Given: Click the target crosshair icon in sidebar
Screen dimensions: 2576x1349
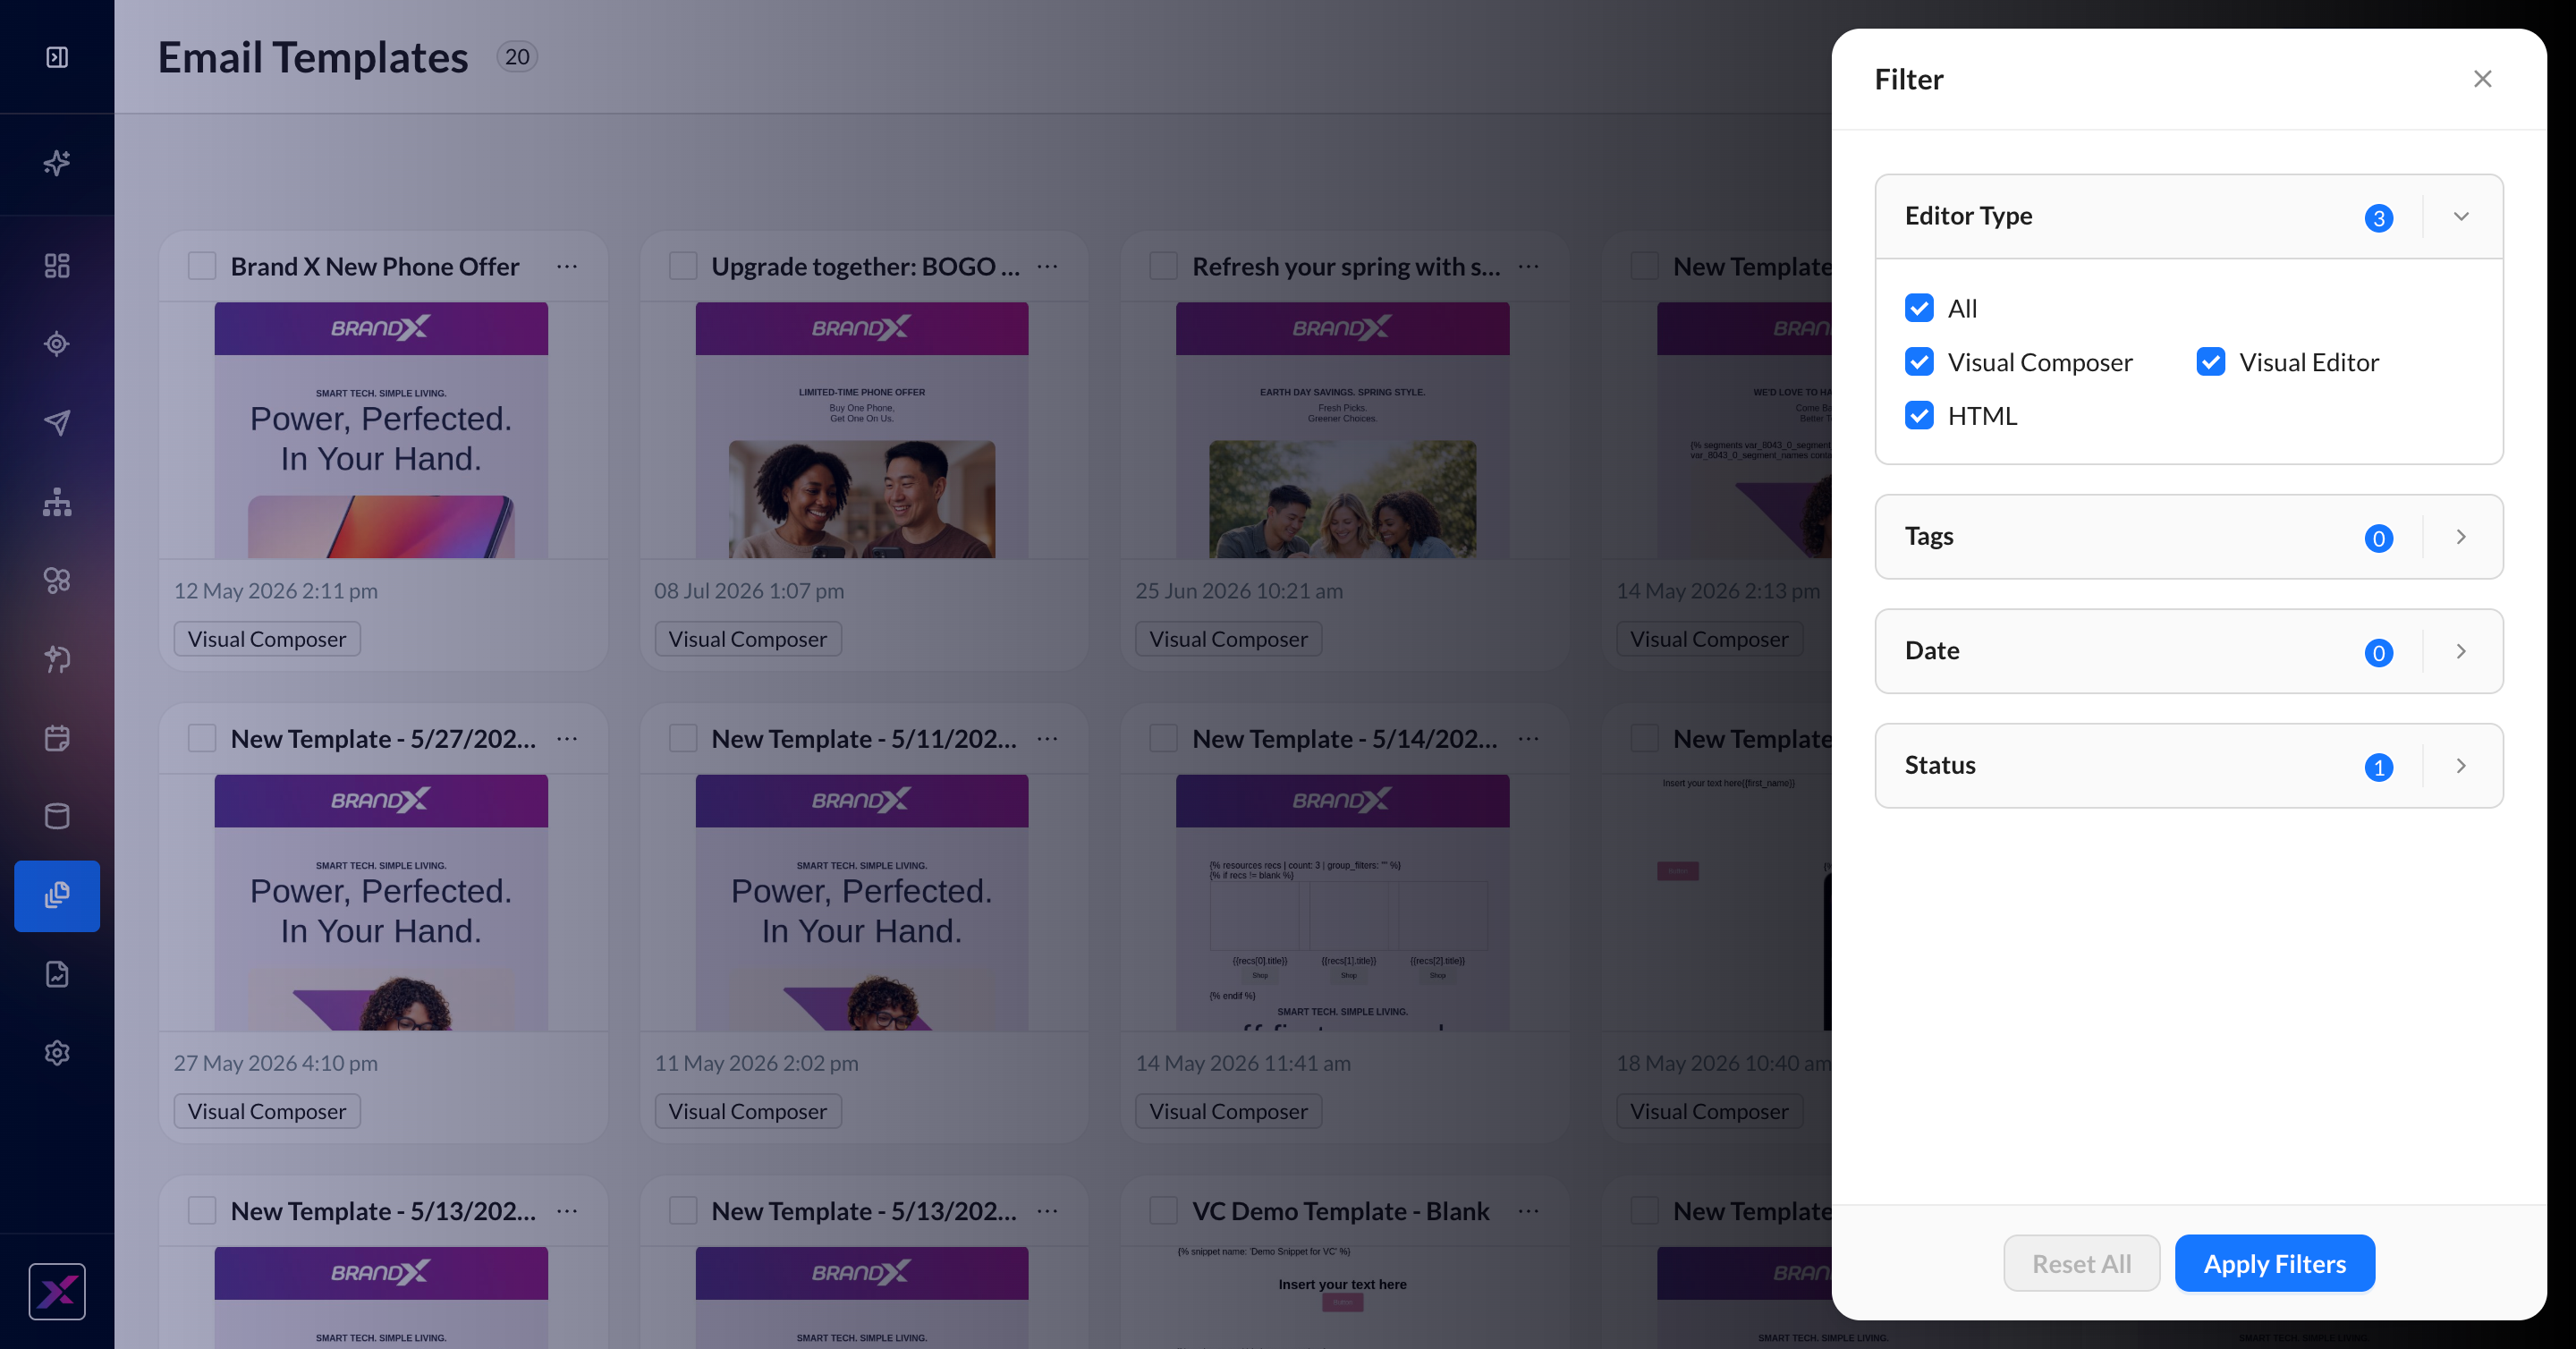Looking at the screenshot, I should [x=57, y=344].
